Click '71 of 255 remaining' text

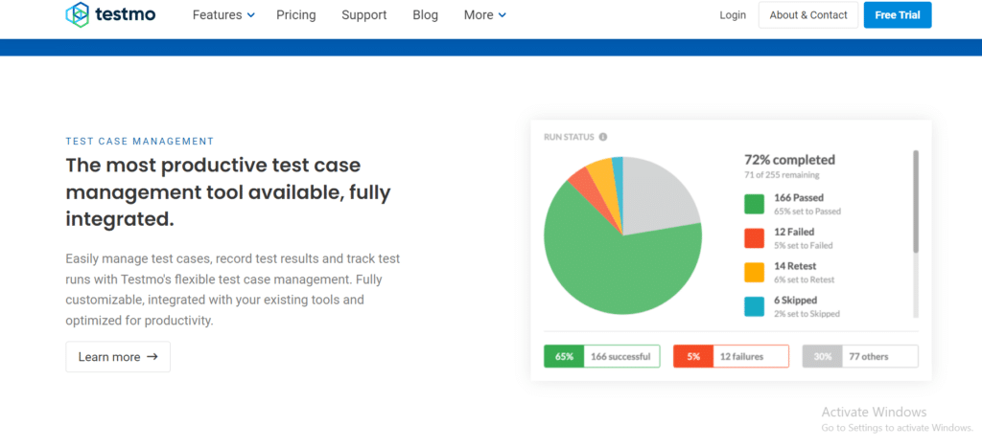[782, 175]
